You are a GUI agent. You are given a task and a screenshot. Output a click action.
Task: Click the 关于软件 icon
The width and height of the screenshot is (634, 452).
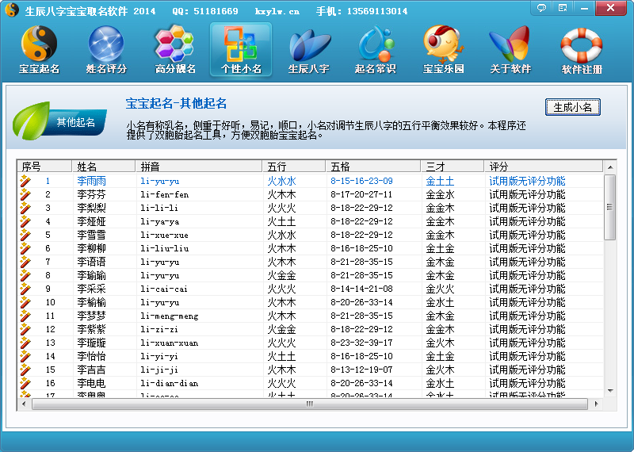tap(510, 49)
